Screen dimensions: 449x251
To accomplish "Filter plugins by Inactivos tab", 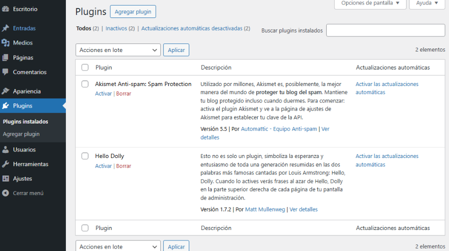I will (x=116, y=28).
